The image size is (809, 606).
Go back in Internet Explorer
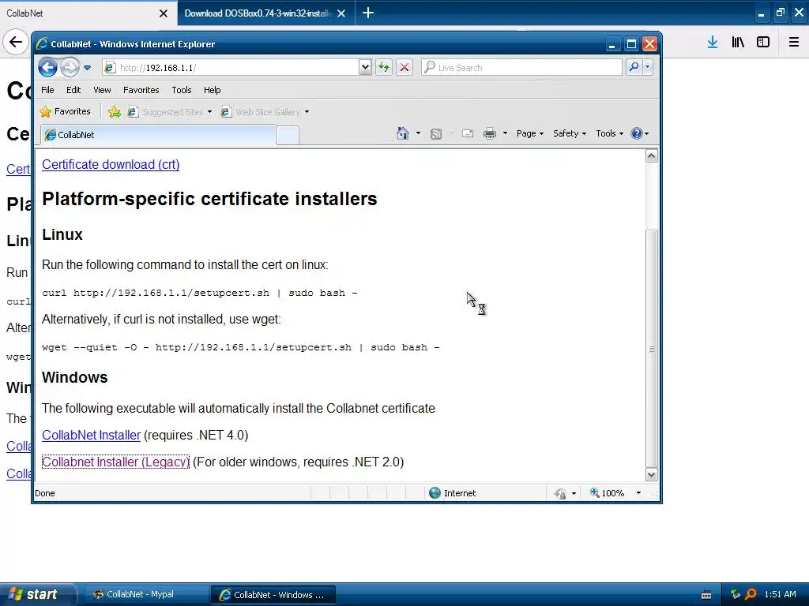47,68
